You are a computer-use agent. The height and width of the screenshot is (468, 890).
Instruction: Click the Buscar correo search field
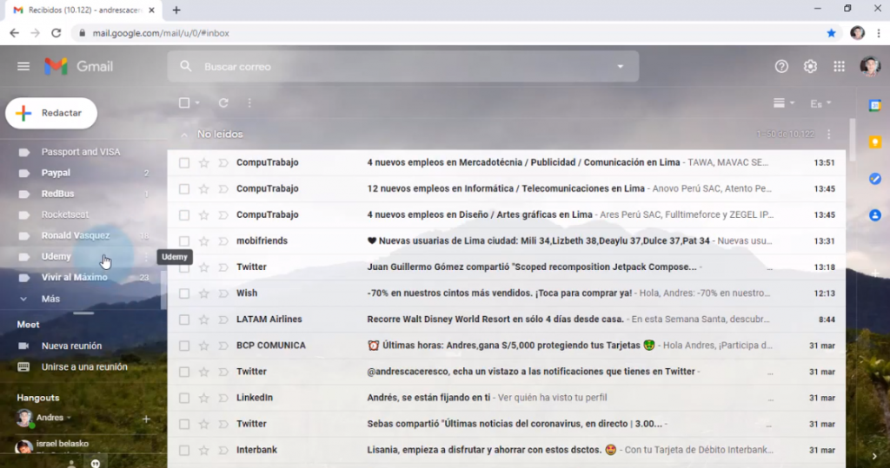pyautogui.click(x=403, y=66)
